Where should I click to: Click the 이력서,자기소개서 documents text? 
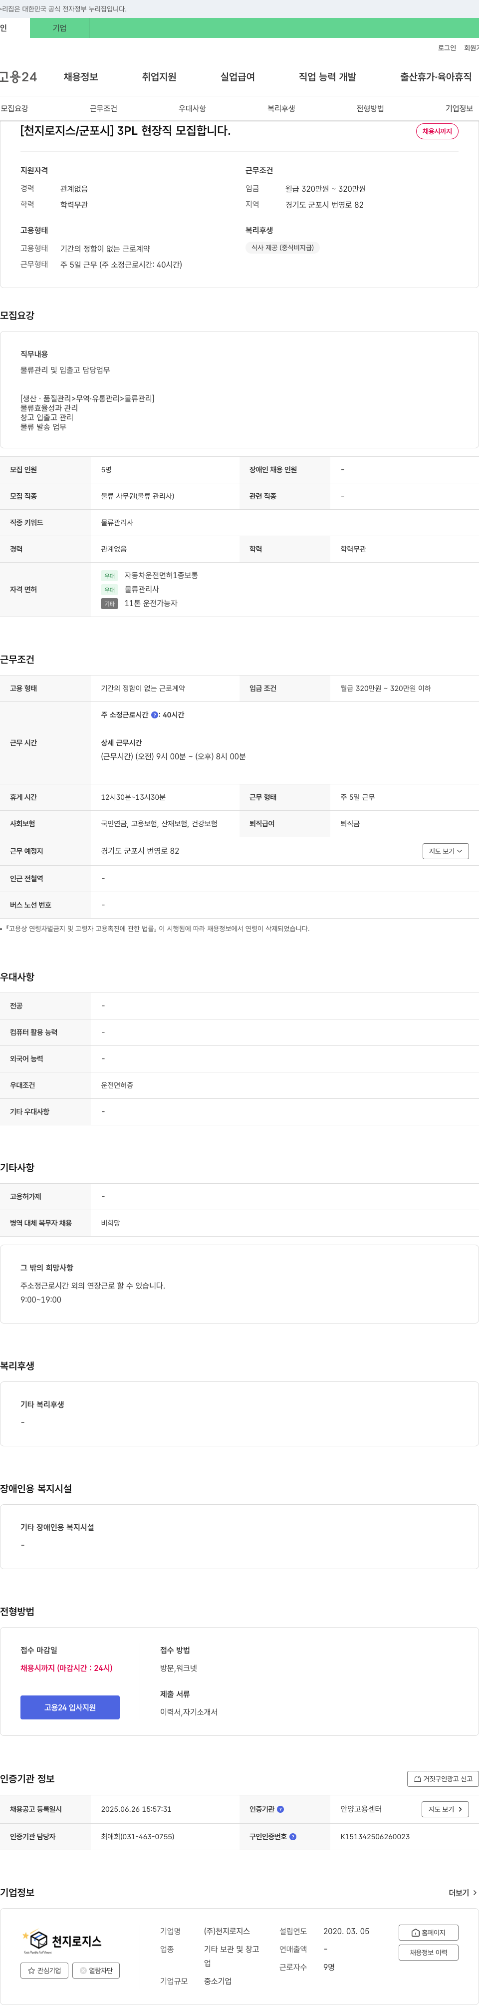[x=189, y=1711]
